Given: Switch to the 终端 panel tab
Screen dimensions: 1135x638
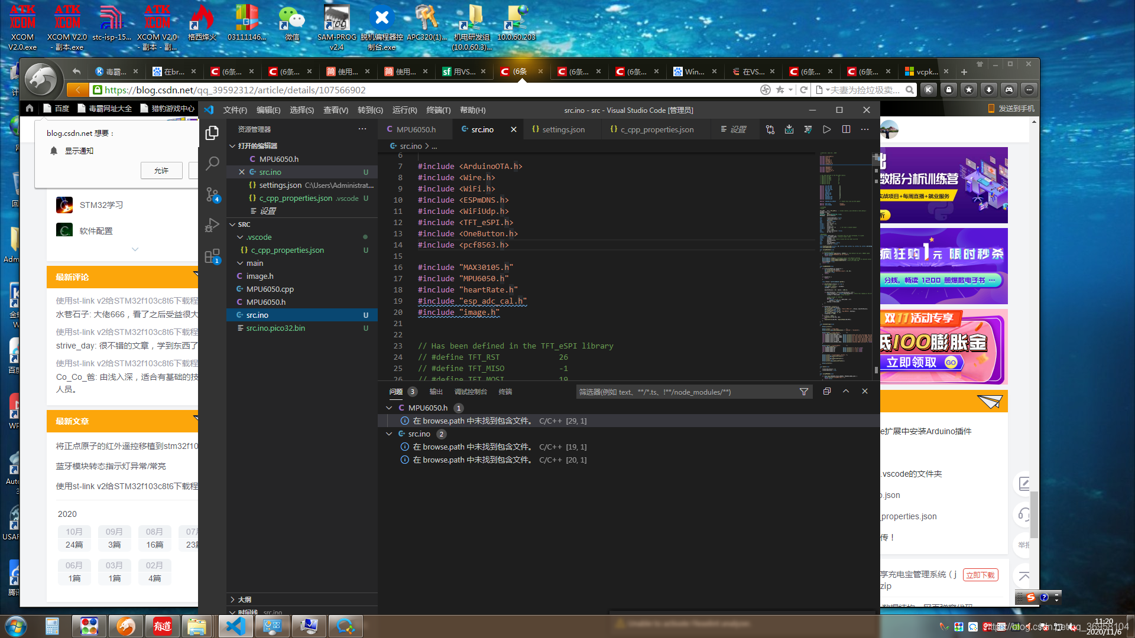Looking at the screenshot, I should (505, 391).
